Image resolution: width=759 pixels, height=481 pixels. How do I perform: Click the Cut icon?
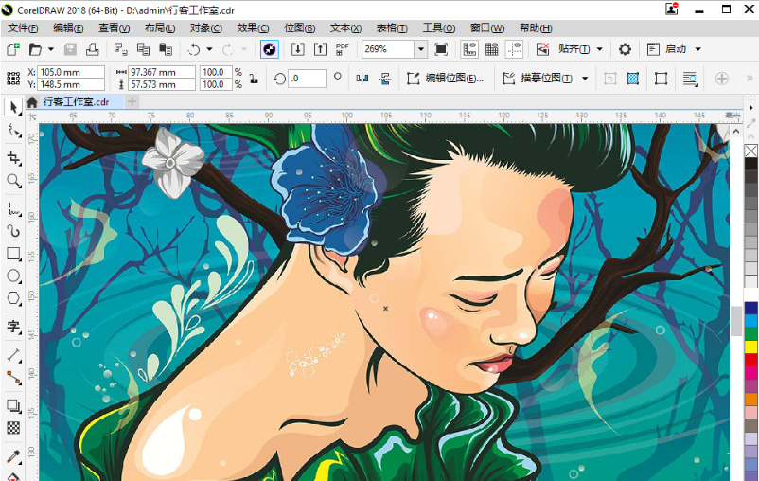(120, 49)
